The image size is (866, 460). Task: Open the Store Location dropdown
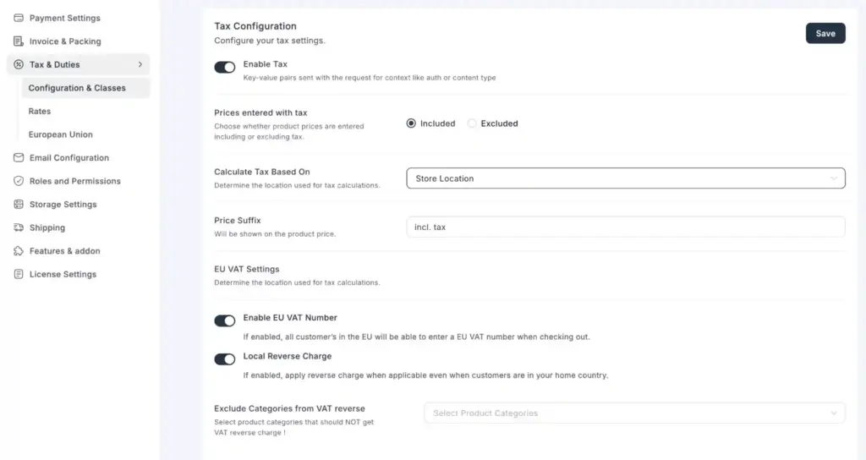click(x=626, y=178)
